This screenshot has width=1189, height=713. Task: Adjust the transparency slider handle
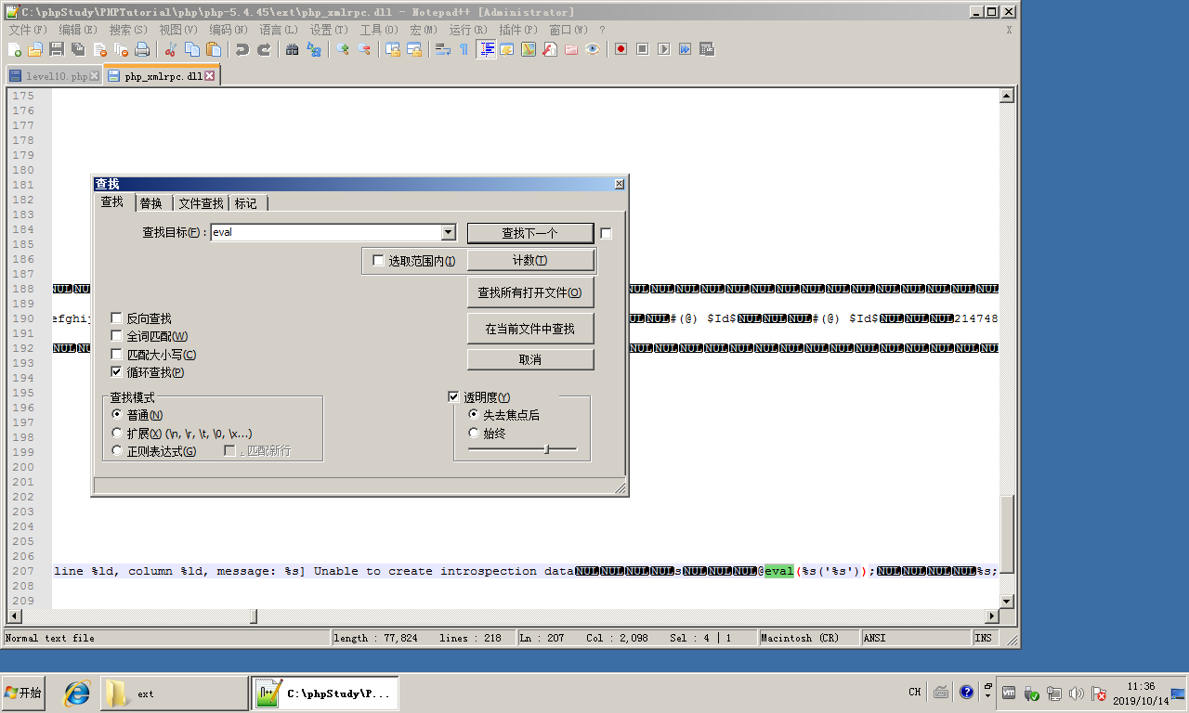(x=546, y=449)
